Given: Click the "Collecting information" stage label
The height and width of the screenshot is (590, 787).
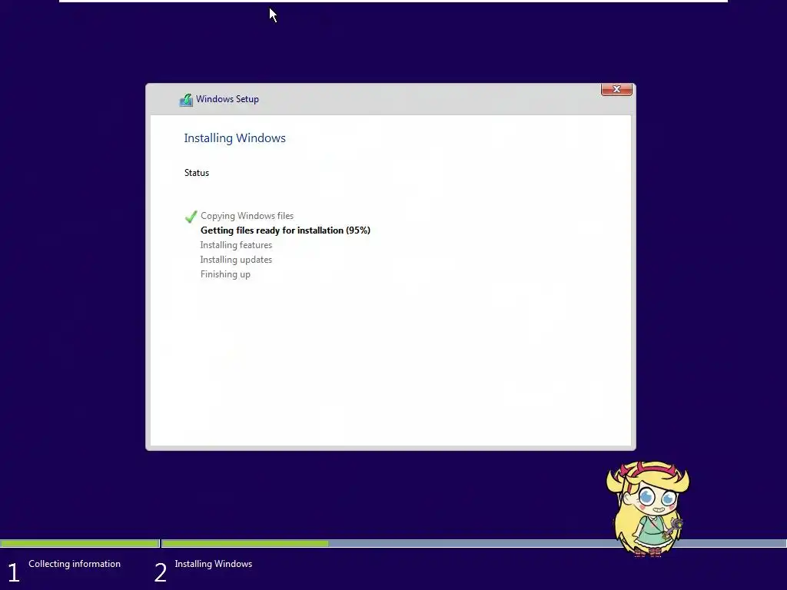Looking at the screenshot, I should pyautogui.click(x=75, y=563).
